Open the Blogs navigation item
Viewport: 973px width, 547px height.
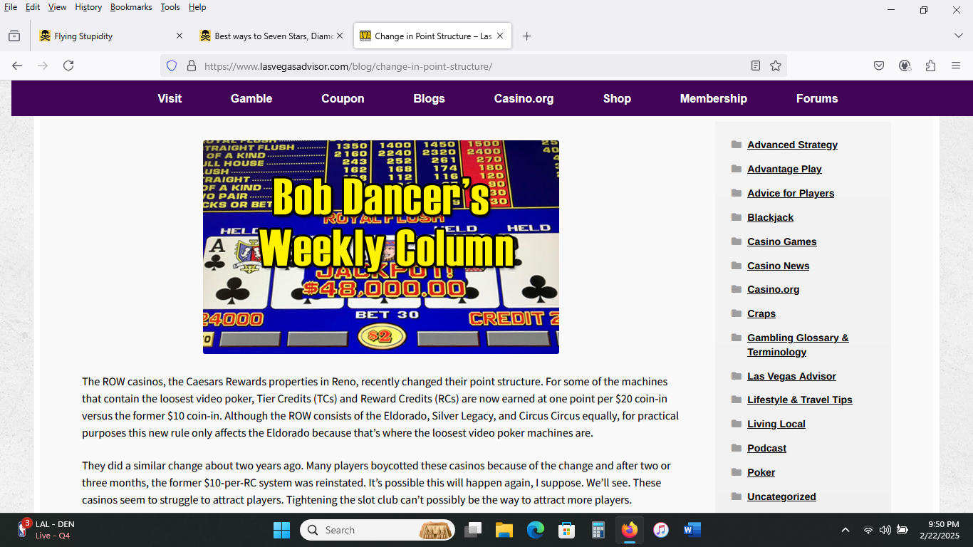[429, 98]
